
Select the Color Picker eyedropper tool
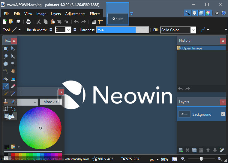point(13,94)
